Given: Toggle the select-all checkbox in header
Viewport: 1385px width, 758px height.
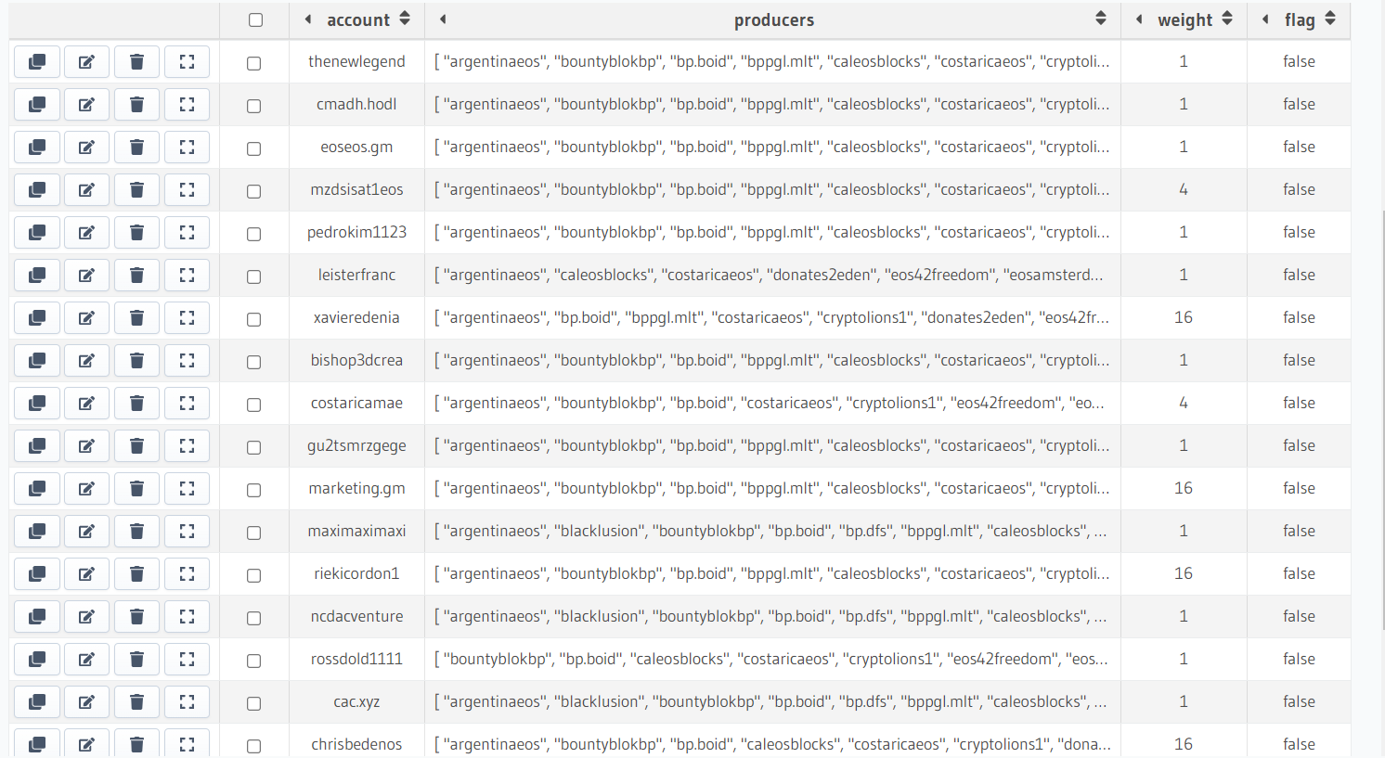Looking at the screenshot, I should click(256, 20).
